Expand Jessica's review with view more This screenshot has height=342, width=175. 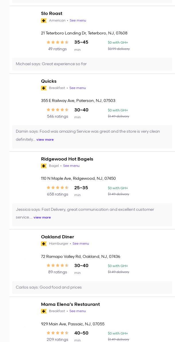42,217
